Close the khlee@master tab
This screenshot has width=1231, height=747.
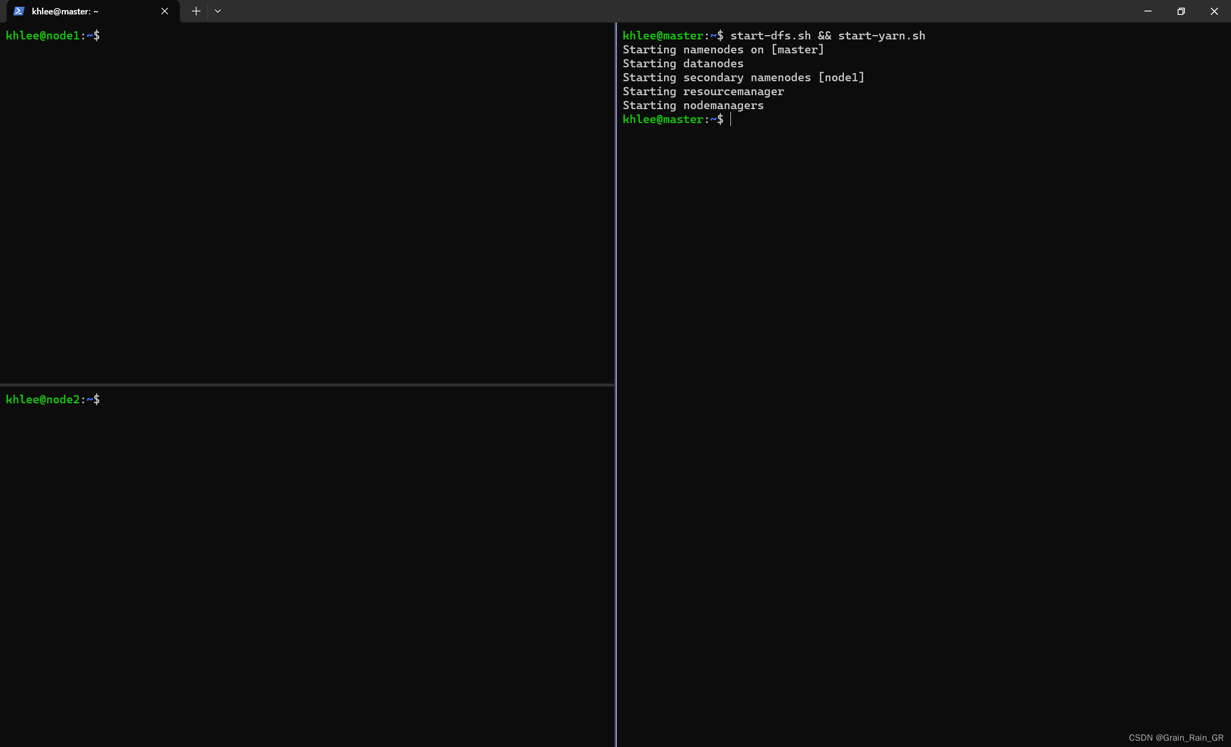click(x=164, y=11)
